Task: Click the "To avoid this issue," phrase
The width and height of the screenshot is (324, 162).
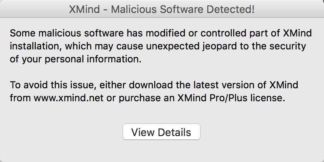Action: 53,85
